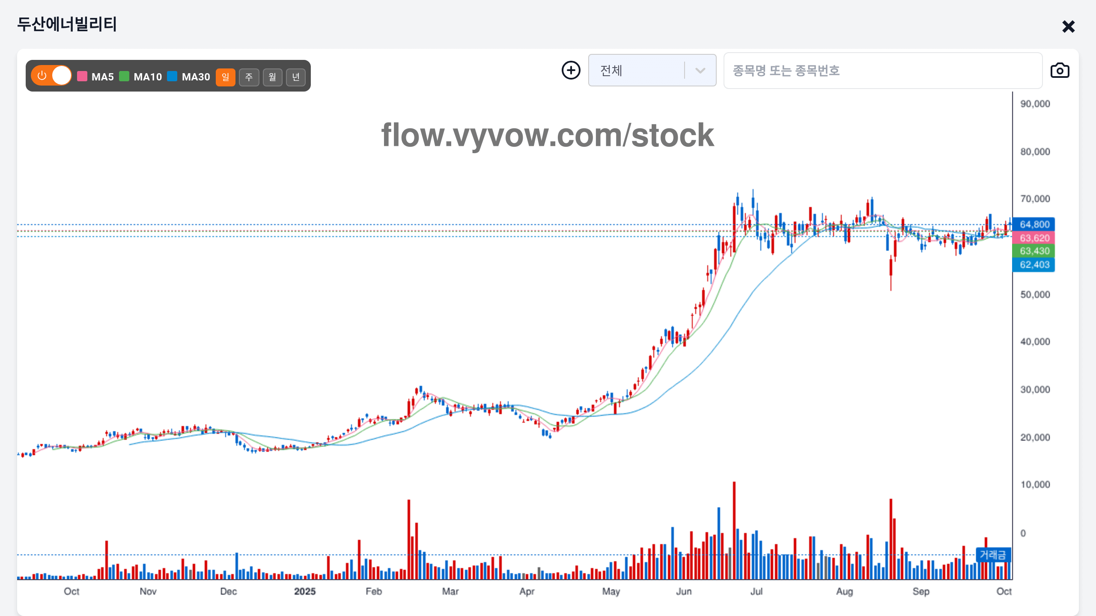Click the 64,800 current price tag
This screenshot has width=1096, height=616.
[1034, 225]
